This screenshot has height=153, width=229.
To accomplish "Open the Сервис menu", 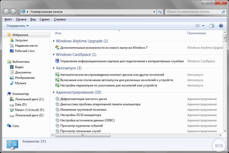I will 45,19.
